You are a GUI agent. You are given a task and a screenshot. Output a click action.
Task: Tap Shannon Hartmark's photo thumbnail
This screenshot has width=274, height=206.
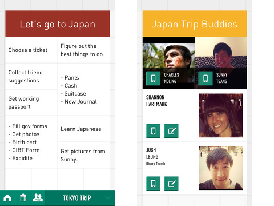221,116
